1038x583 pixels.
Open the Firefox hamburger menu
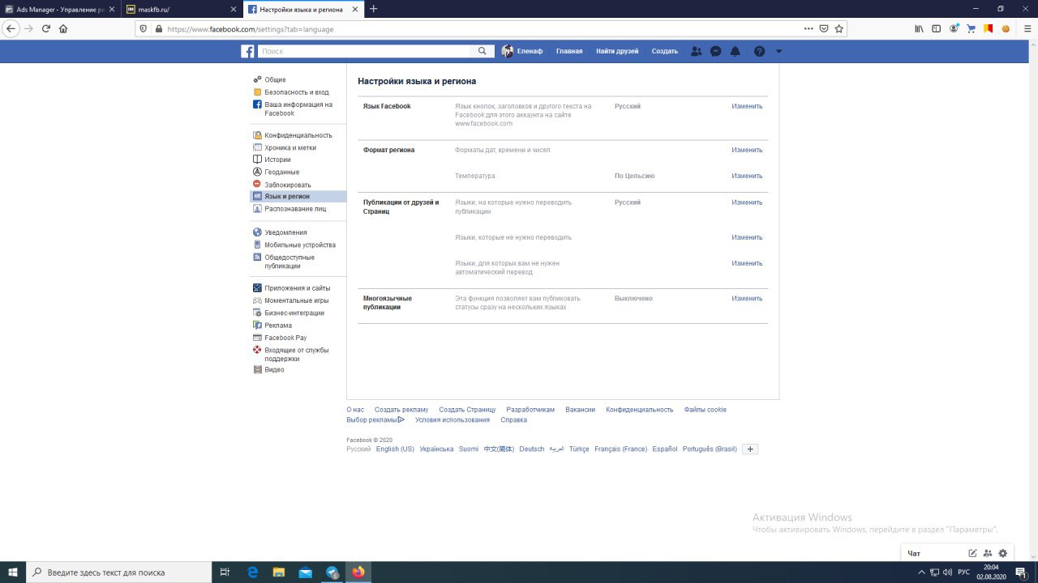pyautogui.click(x=1026, y=28)
